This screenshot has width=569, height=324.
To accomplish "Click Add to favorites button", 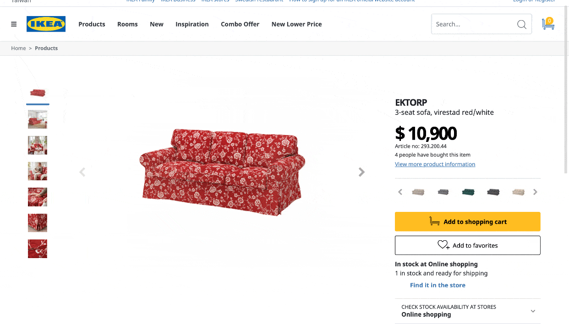I will pos(467,245).
